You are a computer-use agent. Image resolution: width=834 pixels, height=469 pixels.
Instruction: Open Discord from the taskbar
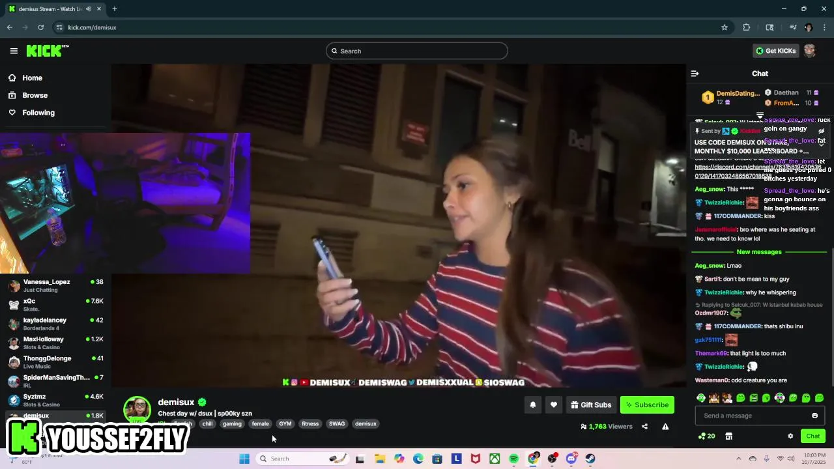click(571, 459)
